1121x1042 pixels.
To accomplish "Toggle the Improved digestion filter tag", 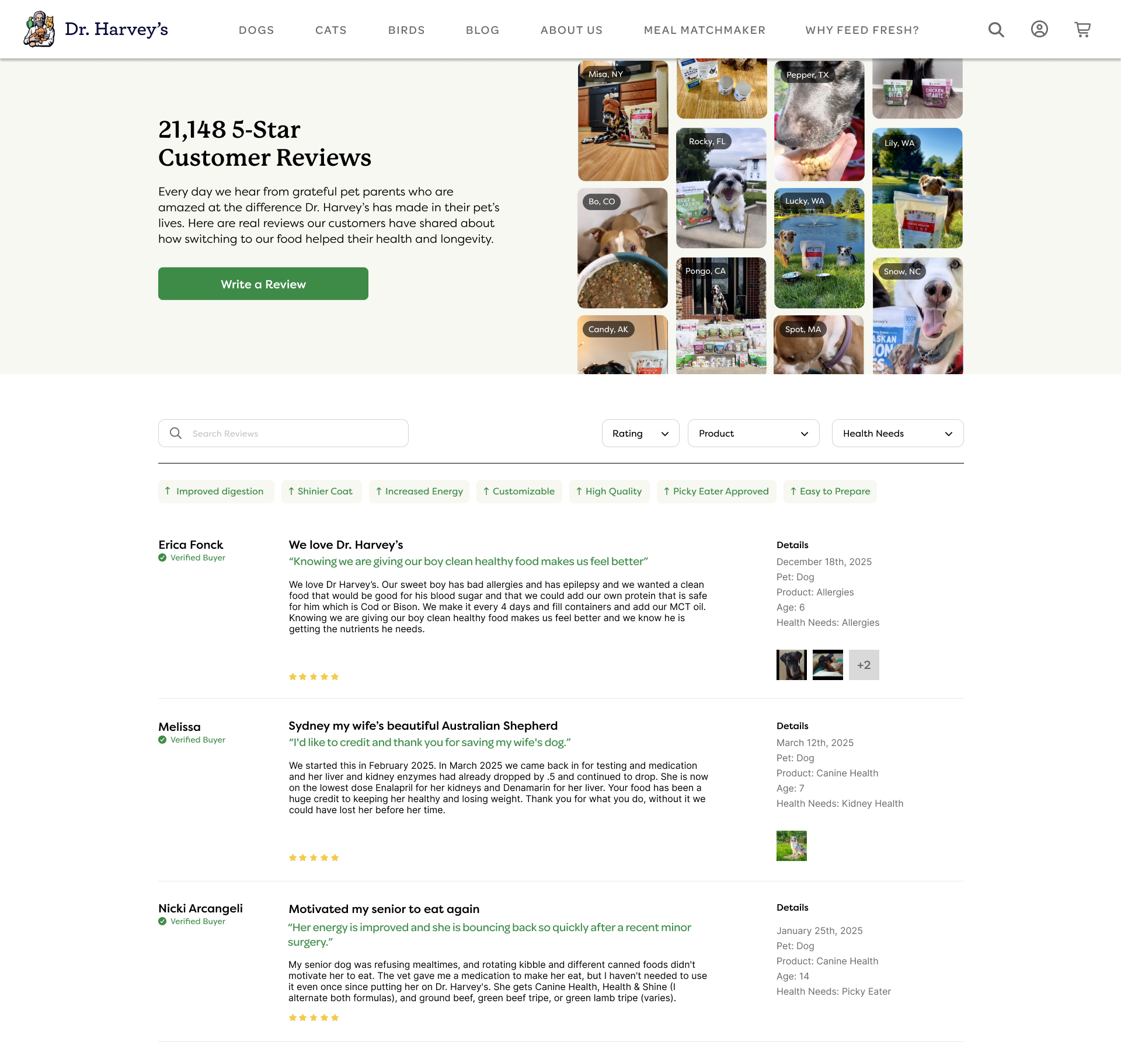I will (x=215, y=492).
